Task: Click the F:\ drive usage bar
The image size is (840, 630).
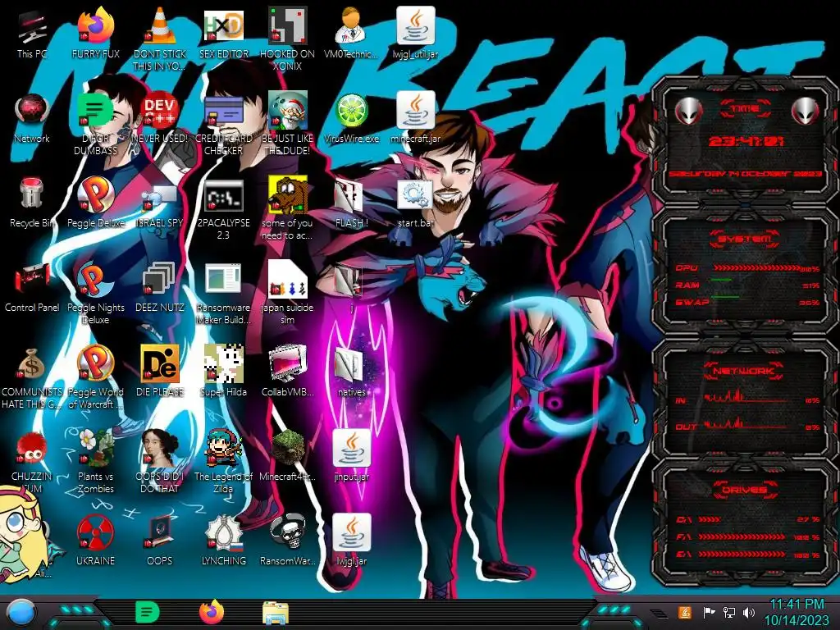Action: (x=742, y=536)
